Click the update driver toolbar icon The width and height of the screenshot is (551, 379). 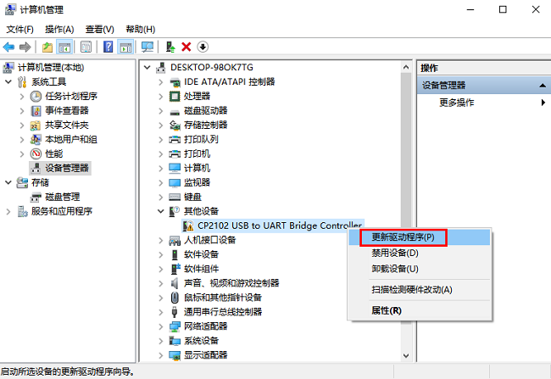(x=170, y=46)
